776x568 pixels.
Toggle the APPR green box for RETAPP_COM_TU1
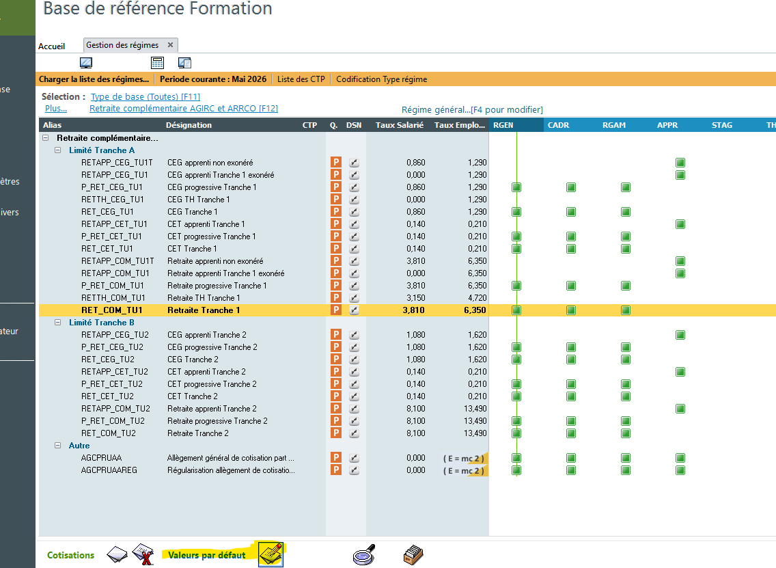pyautogui.click(x=680, y=273)
